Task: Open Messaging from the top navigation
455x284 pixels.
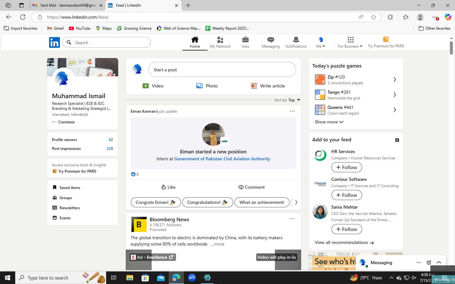Action: click(271, 42)
